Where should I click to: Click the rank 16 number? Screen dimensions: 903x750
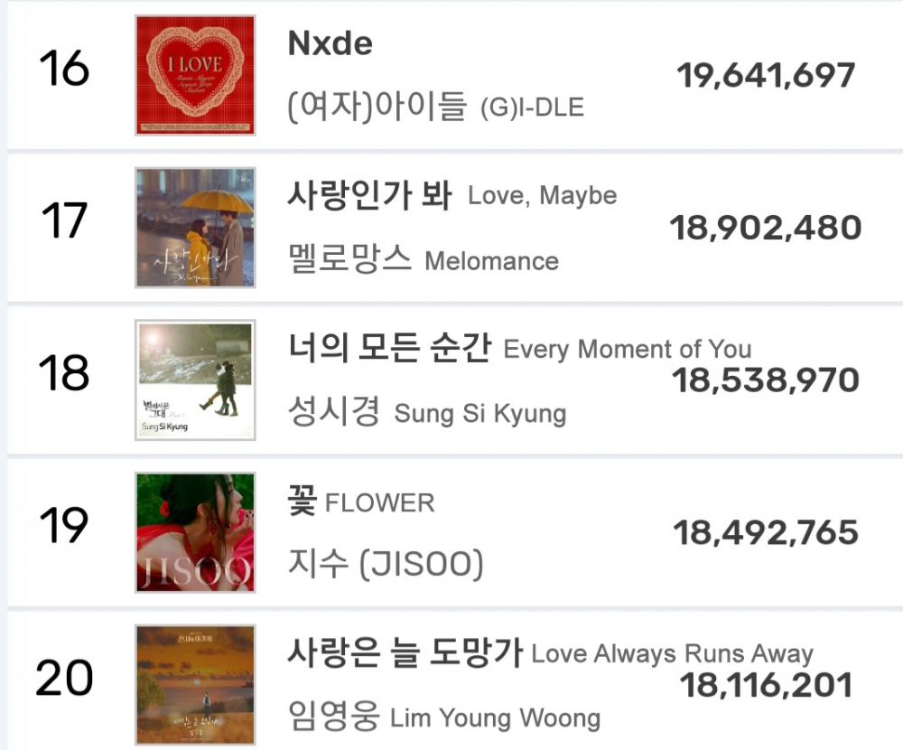[x=64, y=68]
